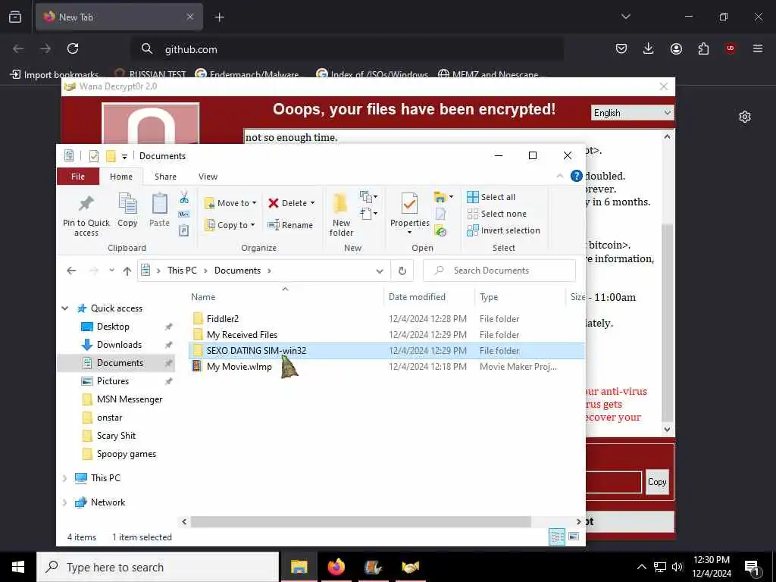
Task: Open the Windows Start menu
Action: click(18, 567)
